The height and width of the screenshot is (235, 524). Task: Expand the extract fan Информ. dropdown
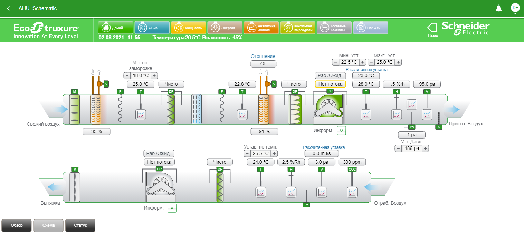[x=172, y=208]
